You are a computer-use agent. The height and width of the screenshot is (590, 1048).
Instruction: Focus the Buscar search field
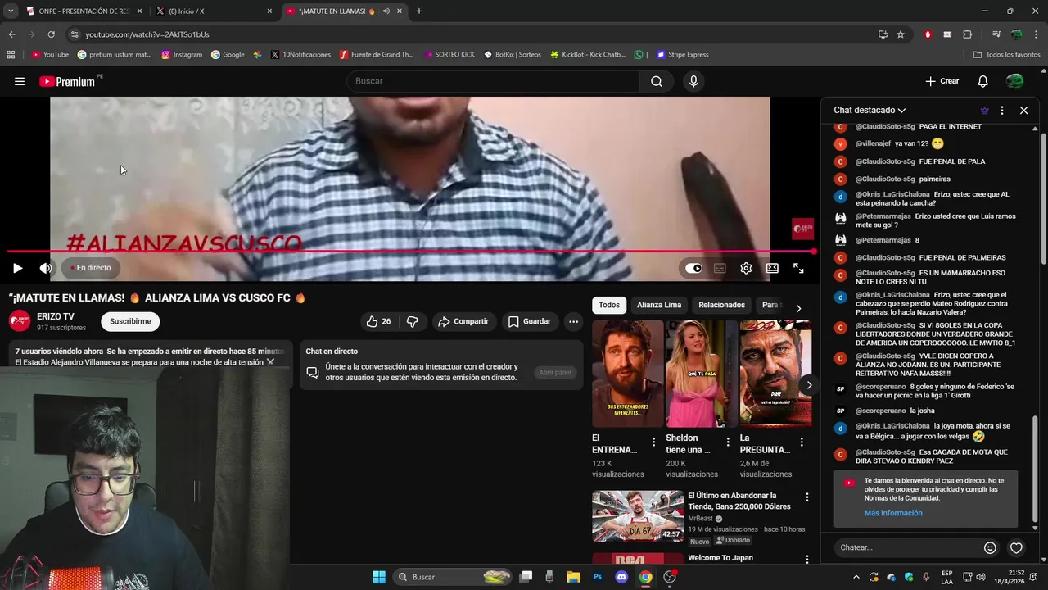click(493, 81)
